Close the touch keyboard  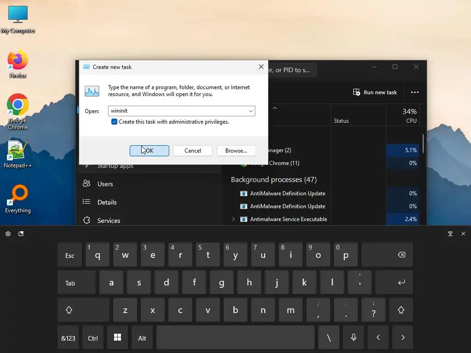[x=463, y=233]
